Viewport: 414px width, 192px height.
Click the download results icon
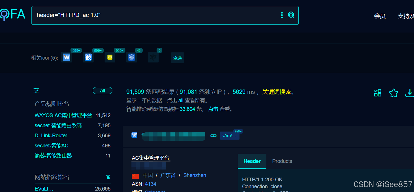(x=410, y=93)
